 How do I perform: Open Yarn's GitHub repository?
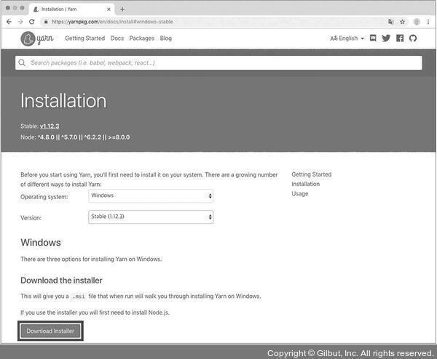413,38
